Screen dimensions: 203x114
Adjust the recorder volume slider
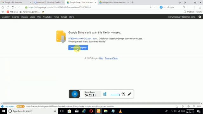[x=115, y=95]
